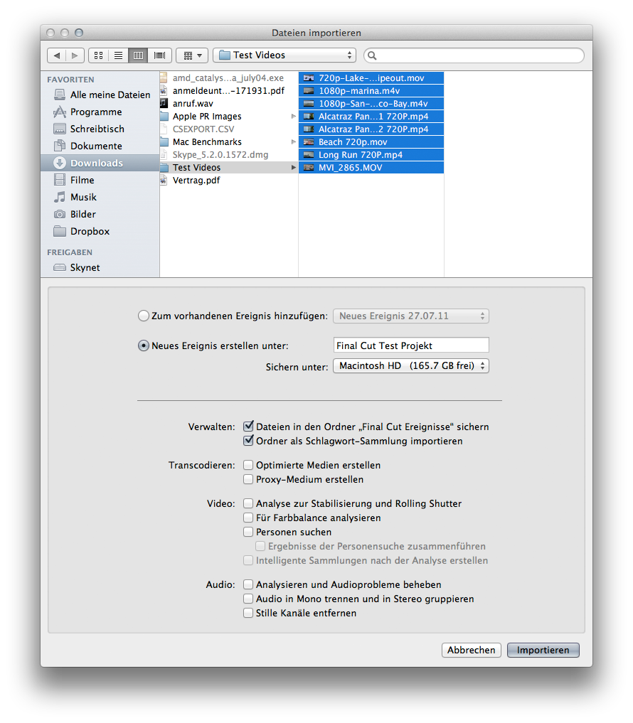Select anmeldeunt...-171931.pdf file

[228, 91]
